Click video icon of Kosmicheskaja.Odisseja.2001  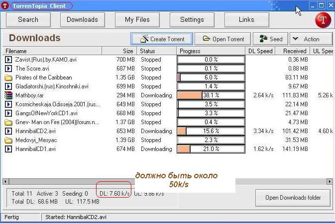coord(8,104)
